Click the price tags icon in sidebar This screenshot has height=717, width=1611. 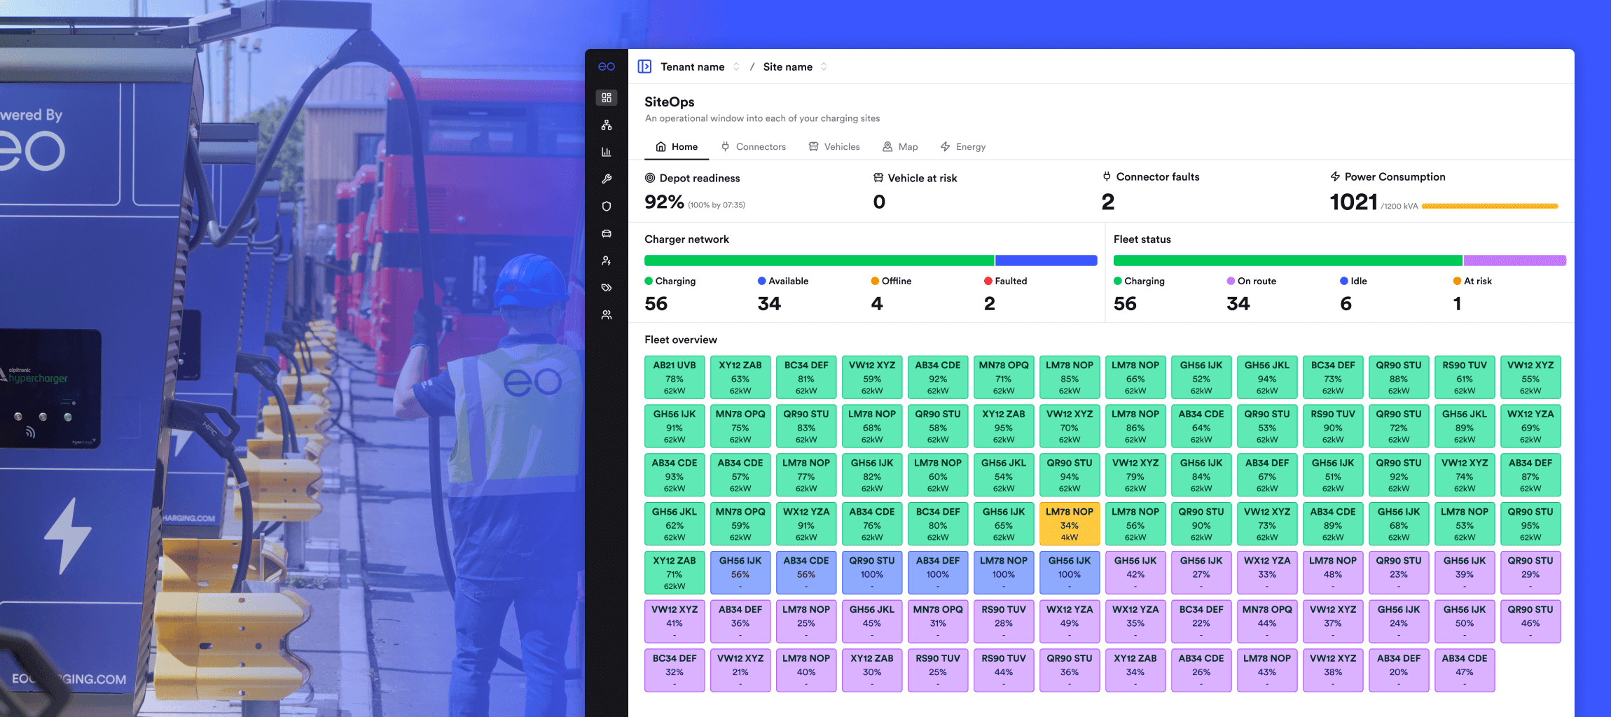(x=607, y=288)
